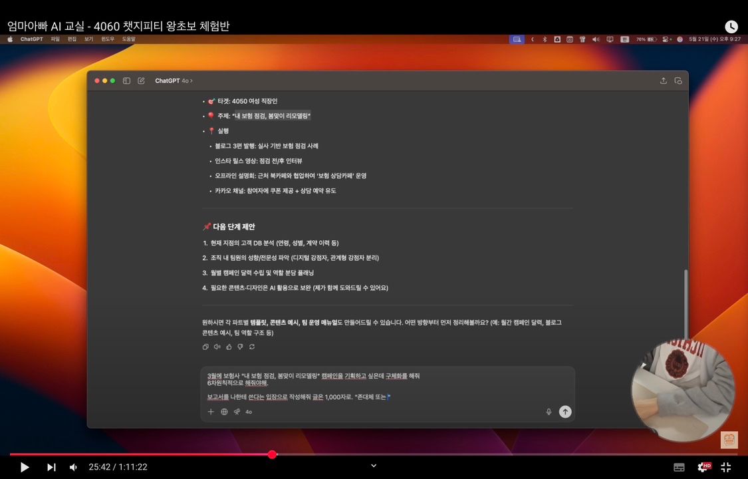This screenshot has height=479, width=748.
Task: Click the date and time clock
Action: (715, 39)
